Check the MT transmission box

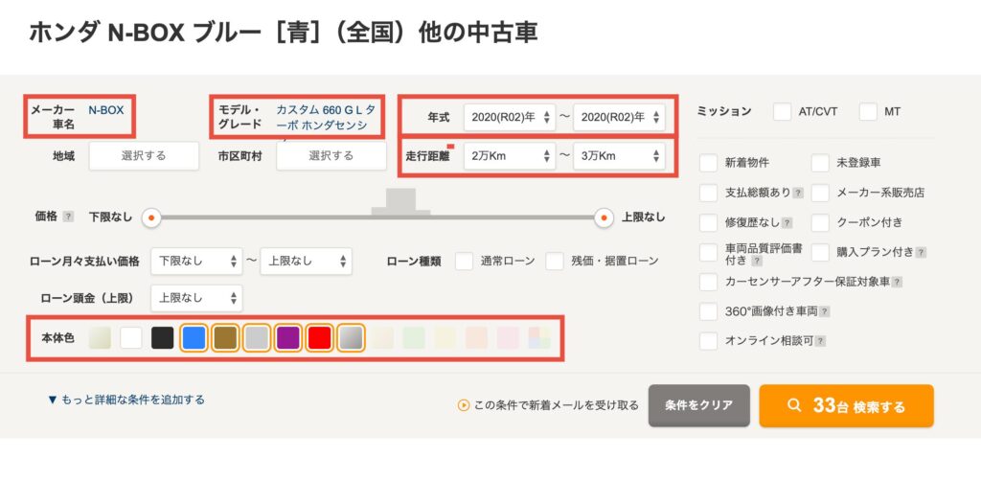point(868,112)
